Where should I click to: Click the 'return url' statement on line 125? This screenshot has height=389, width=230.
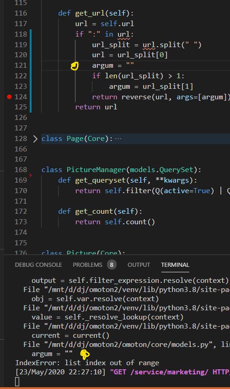pyautogui.click(x=96, y=107)
